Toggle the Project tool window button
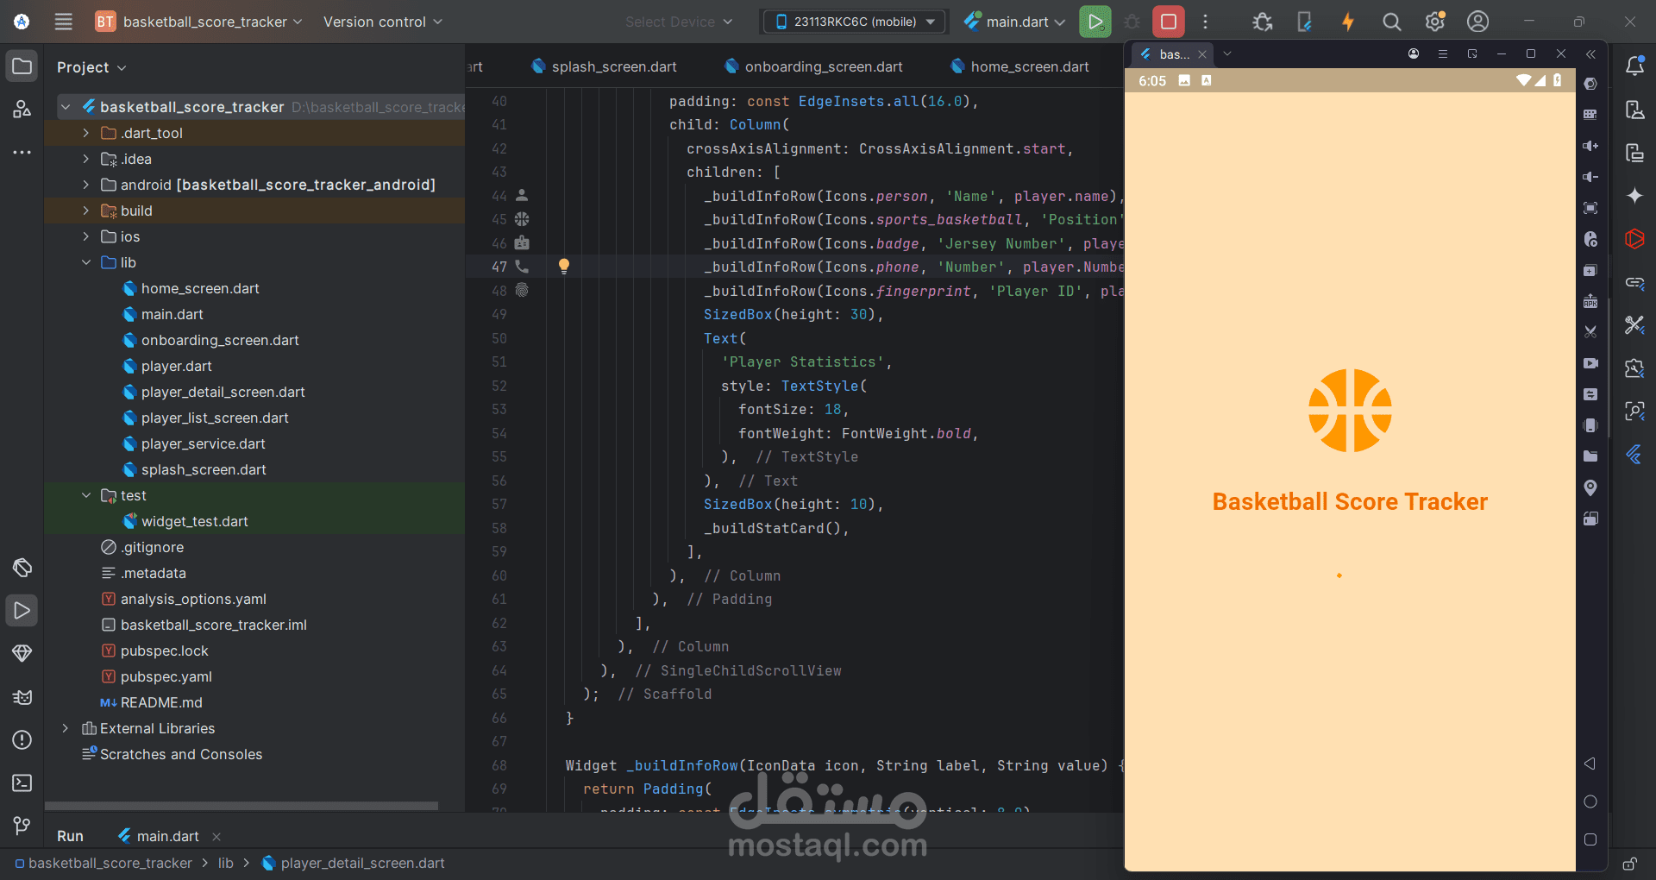 [x=22, y=66]
